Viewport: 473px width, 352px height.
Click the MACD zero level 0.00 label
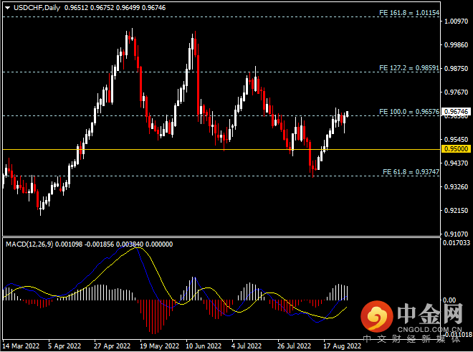coord(449,300)
